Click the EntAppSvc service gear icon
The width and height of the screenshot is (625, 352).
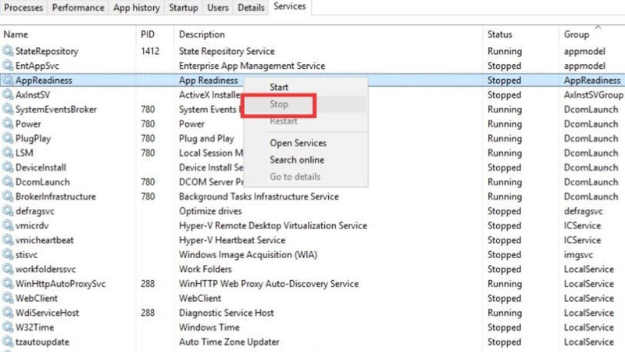8,66
